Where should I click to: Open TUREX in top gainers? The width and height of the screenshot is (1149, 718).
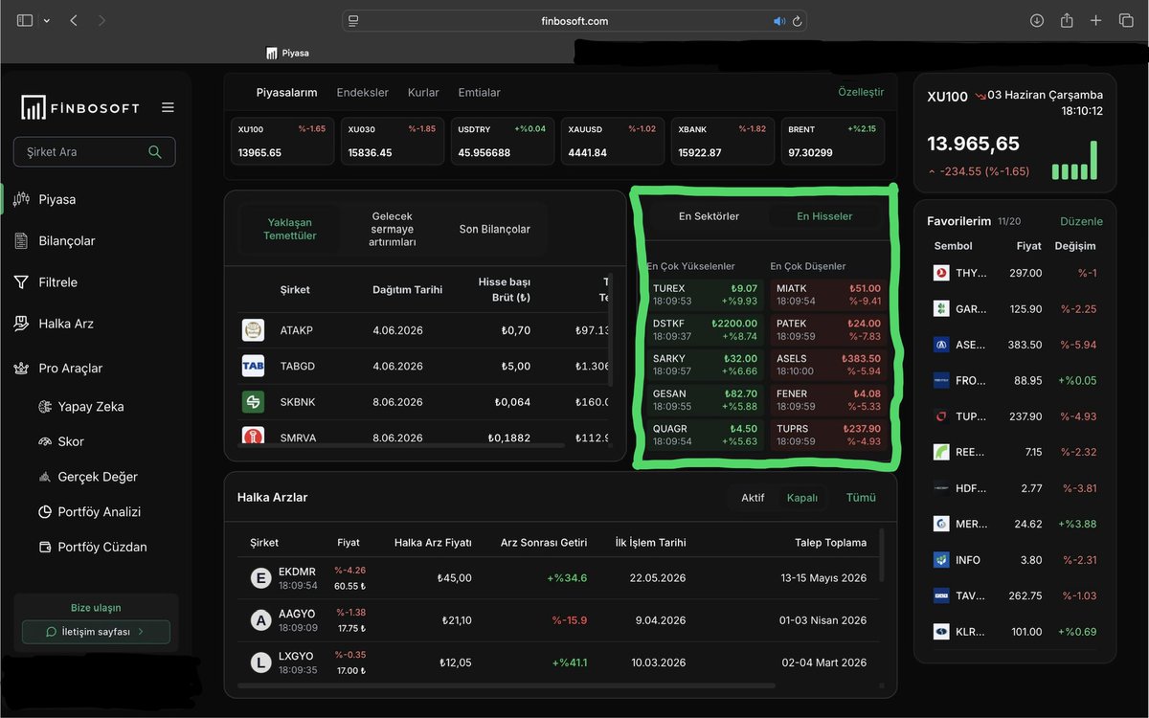click(x=706, y=295)
